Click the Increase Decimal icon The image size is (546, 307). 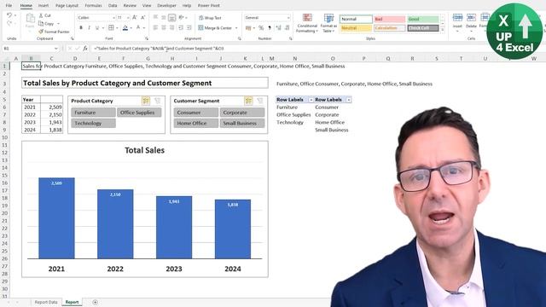tap(279, 28)
